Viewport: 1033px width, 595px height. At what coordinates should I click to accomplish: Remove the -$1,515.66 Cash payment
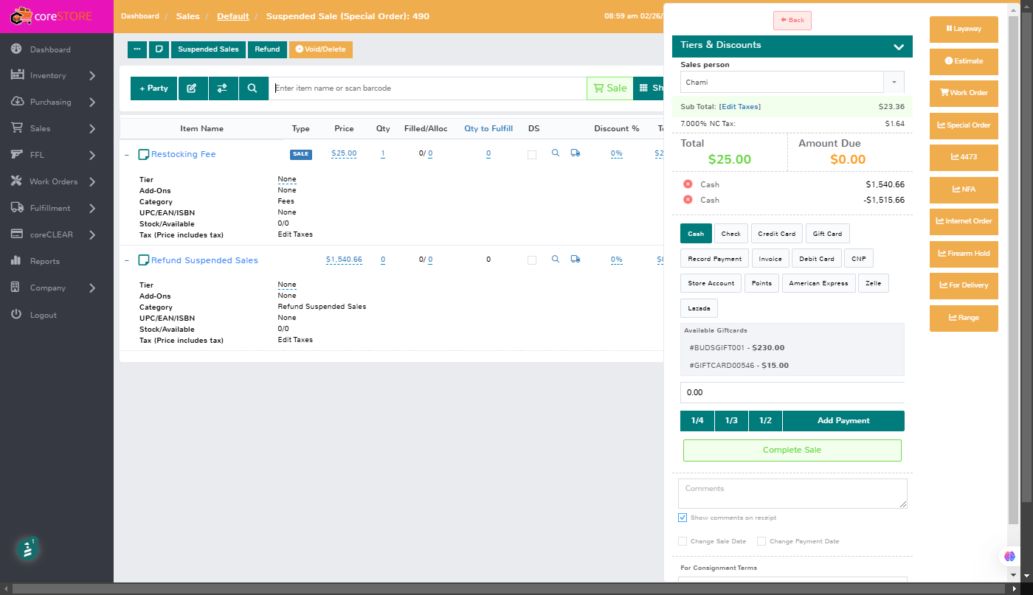click(688, 200)
